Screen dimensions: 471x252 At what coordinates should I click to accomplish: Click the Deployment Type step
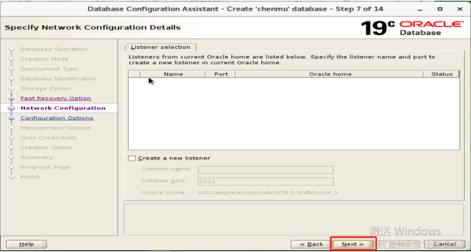tap(49, 69)
